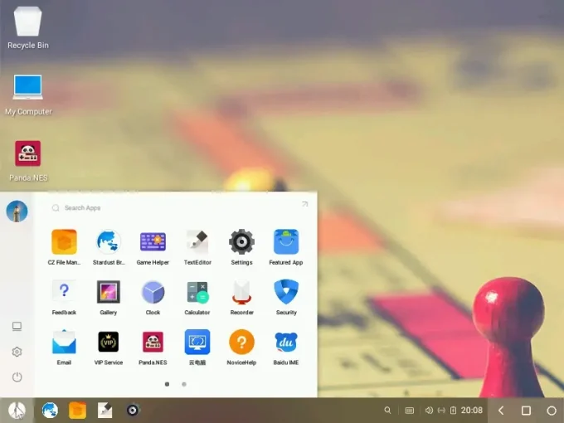Open VIP Service app

[x=109, y=342]
